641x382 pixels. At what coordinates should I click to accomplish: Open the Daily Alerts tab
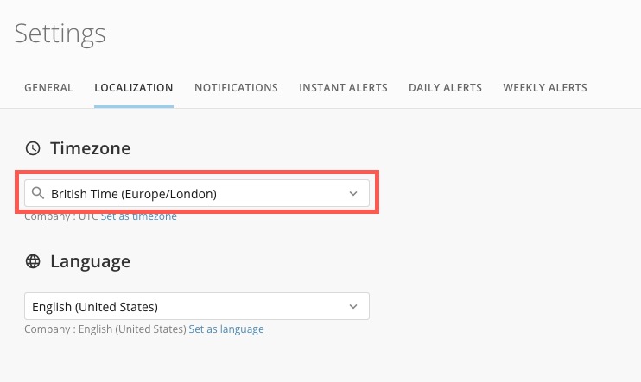pyautogui.click(x=445, y=88)
